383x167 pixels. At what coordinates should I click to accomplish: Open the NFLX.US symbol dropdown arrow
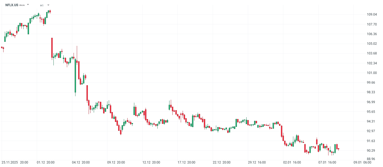coord(28,5)
